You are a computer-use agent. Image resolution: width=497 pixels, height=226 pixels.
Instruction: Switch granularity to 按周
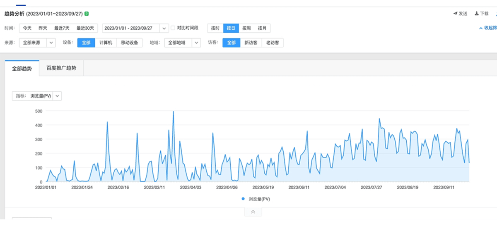(x=246, y=28)
